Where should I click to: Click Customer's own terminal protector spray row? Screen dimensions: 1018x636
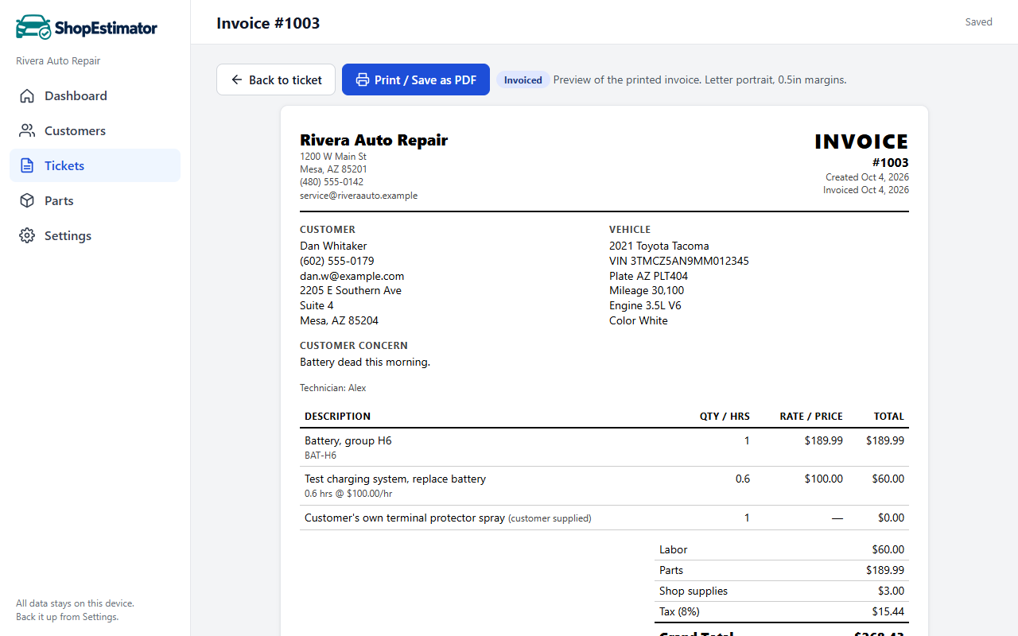(604, 518)
